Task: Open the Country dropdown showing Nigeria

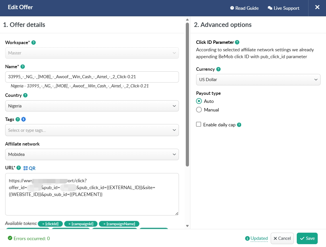Action: (92, 106)
